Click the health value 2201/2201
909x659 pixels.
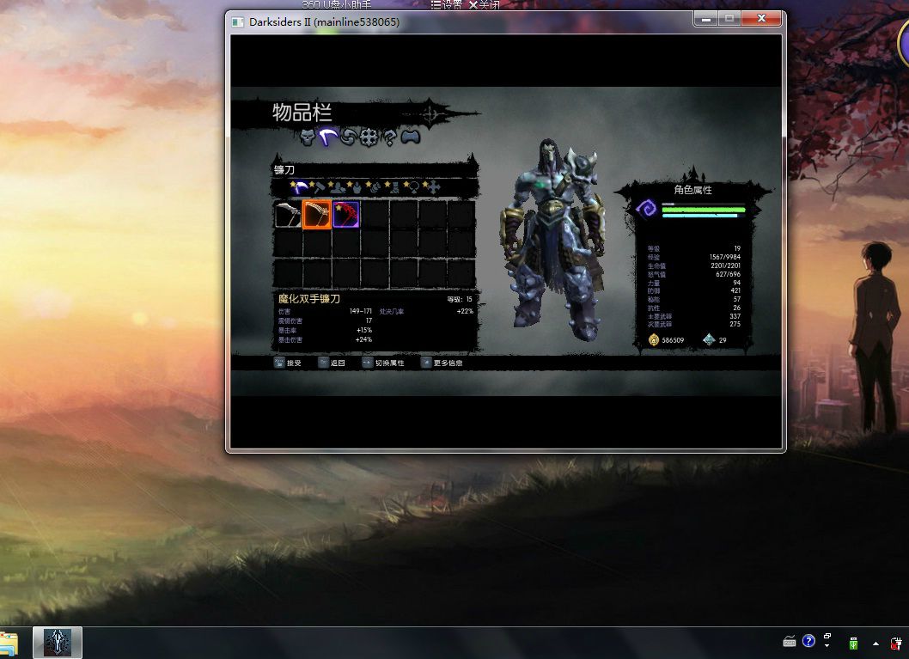[725, 265]
